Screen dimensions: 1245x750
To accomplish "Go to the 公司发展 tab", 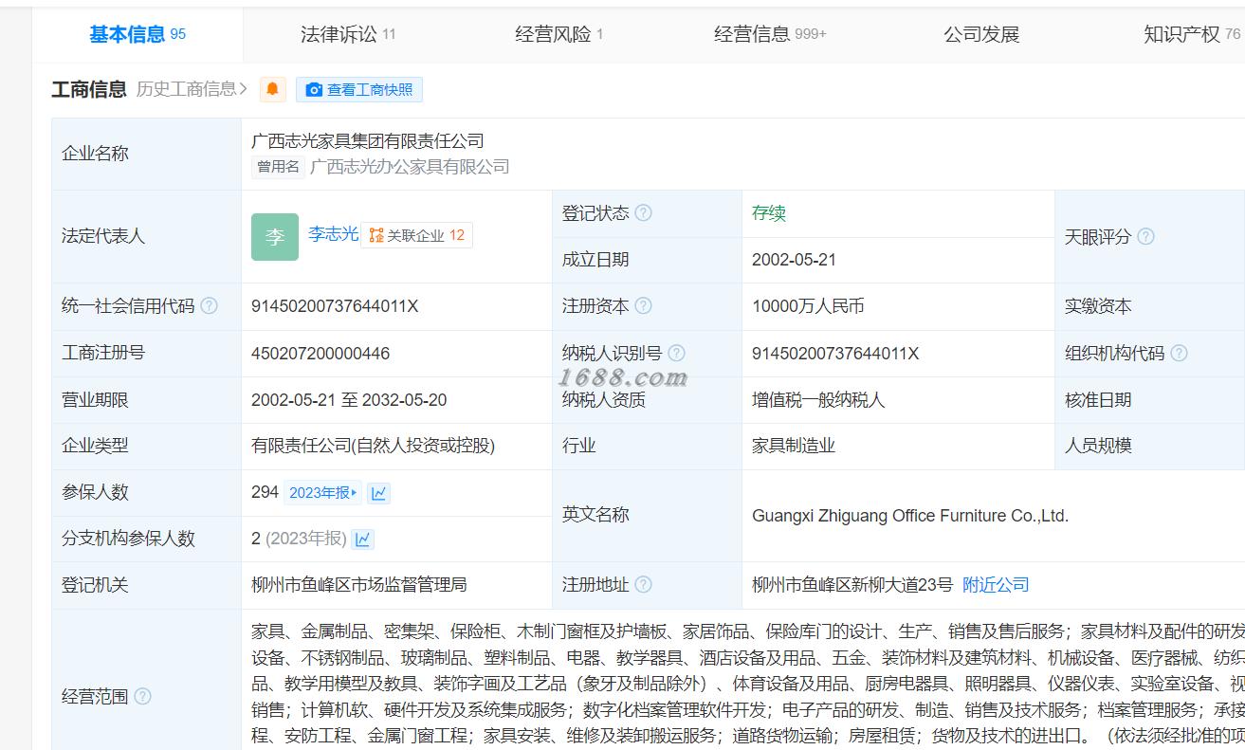I will (x=981, y=34).
